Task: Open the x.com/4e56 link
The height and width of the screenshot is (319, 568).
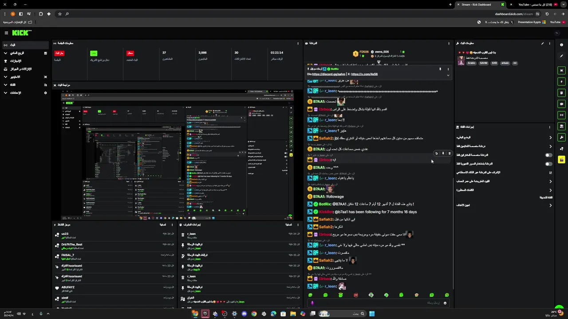Action: tap(364, 74)
